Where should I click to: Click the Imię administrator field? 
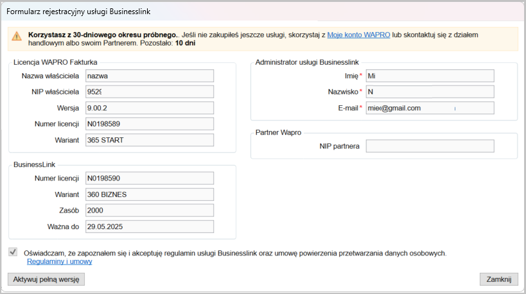click(x=430, y=76)
